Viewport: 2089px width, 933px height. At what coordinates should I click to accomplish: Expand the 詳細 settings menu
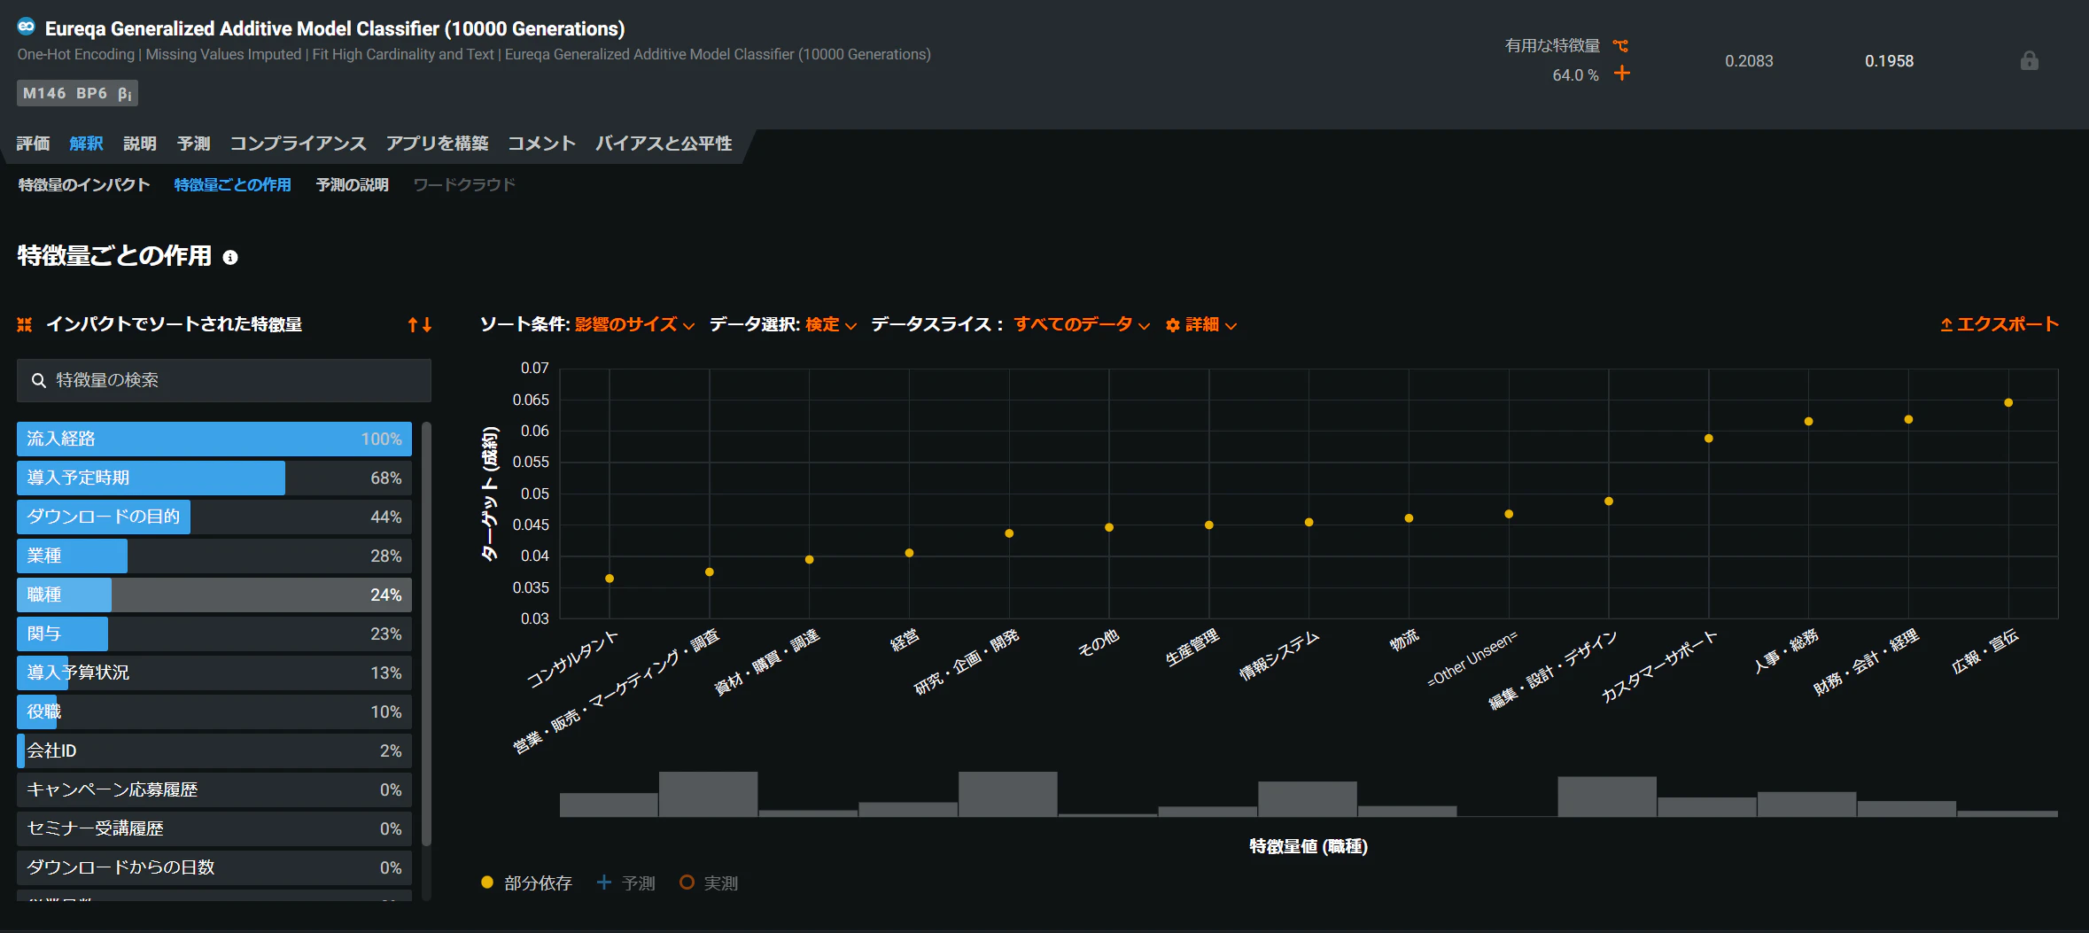1201,324
